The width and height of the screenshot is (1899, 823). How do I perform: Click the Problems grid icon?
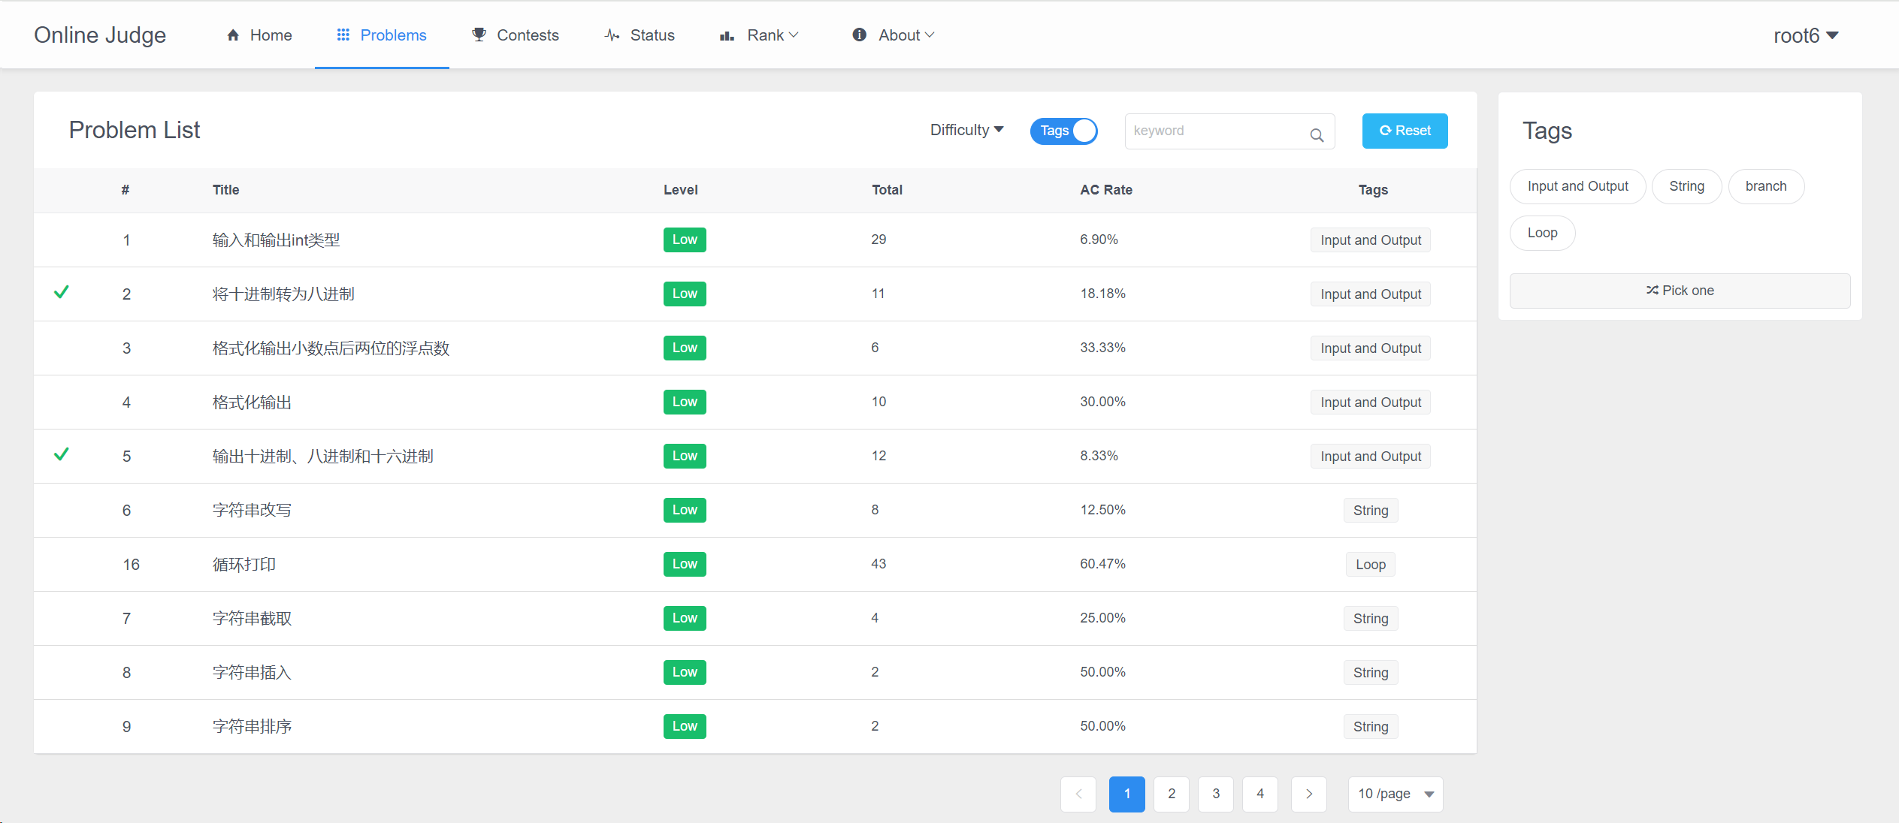tap(343, 35)
